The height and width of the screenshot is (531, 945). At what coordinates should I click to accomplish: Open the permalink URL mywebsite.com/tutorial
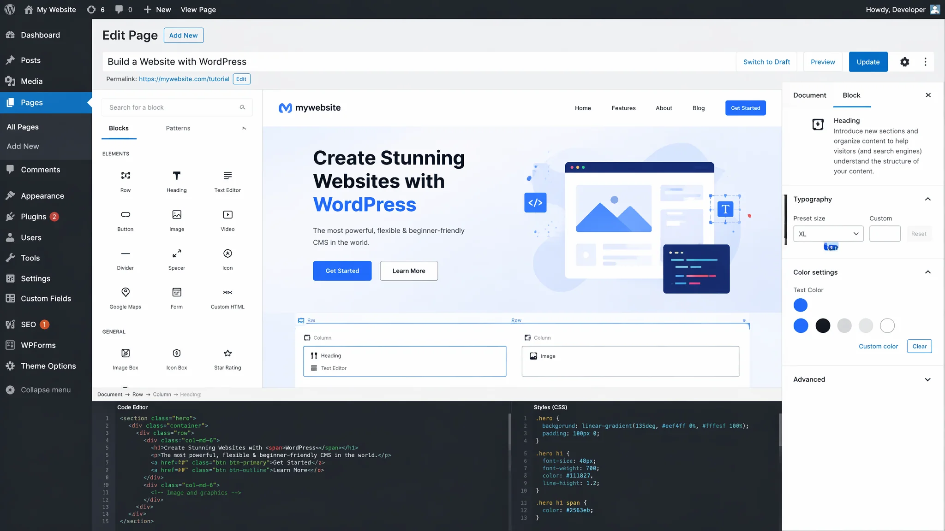[184, 79]
